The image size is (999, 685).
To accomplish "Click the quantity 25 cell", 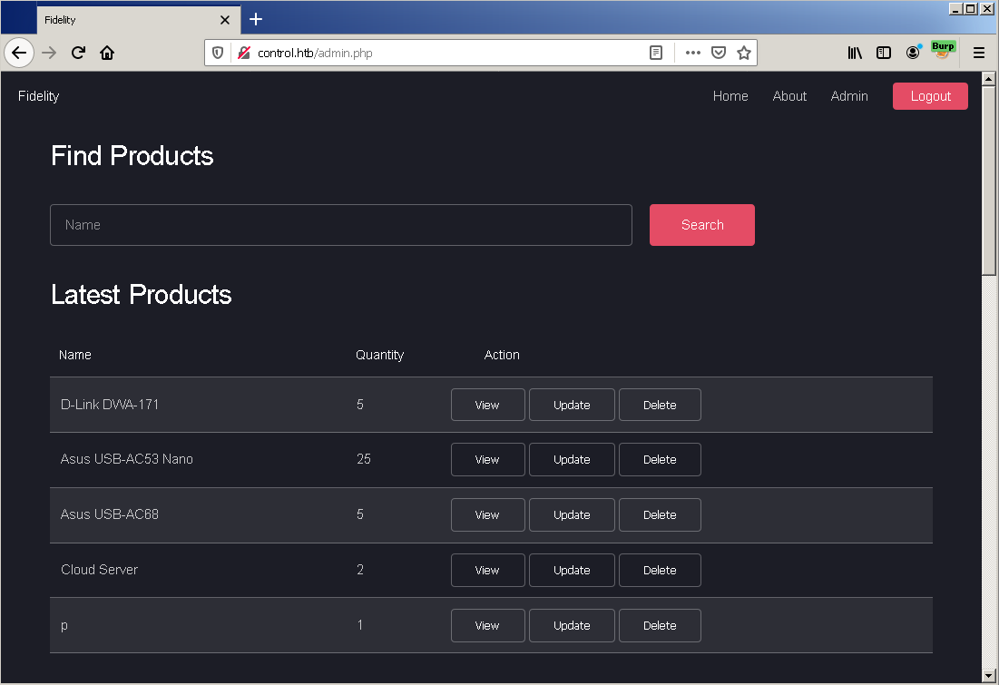I will coord(364,459).
